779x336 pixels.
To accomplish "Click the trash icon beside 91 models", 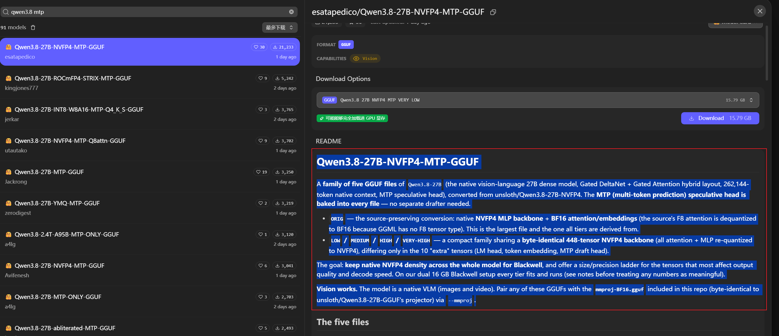I will (33, 27).
